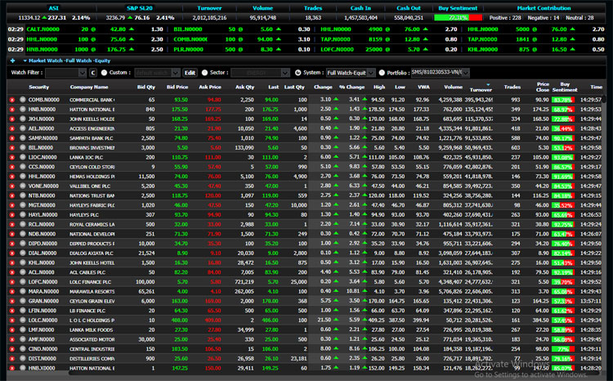
Task: Click gray circle icon beside RCL.N0000
Action: 22,224
